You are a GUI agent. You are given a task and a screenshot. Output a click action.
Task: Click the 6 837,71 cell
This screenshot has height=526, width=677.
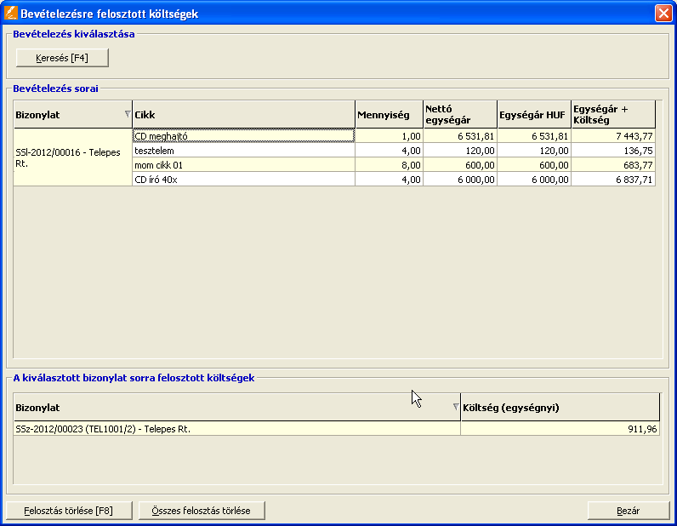(x=613, y=180)
